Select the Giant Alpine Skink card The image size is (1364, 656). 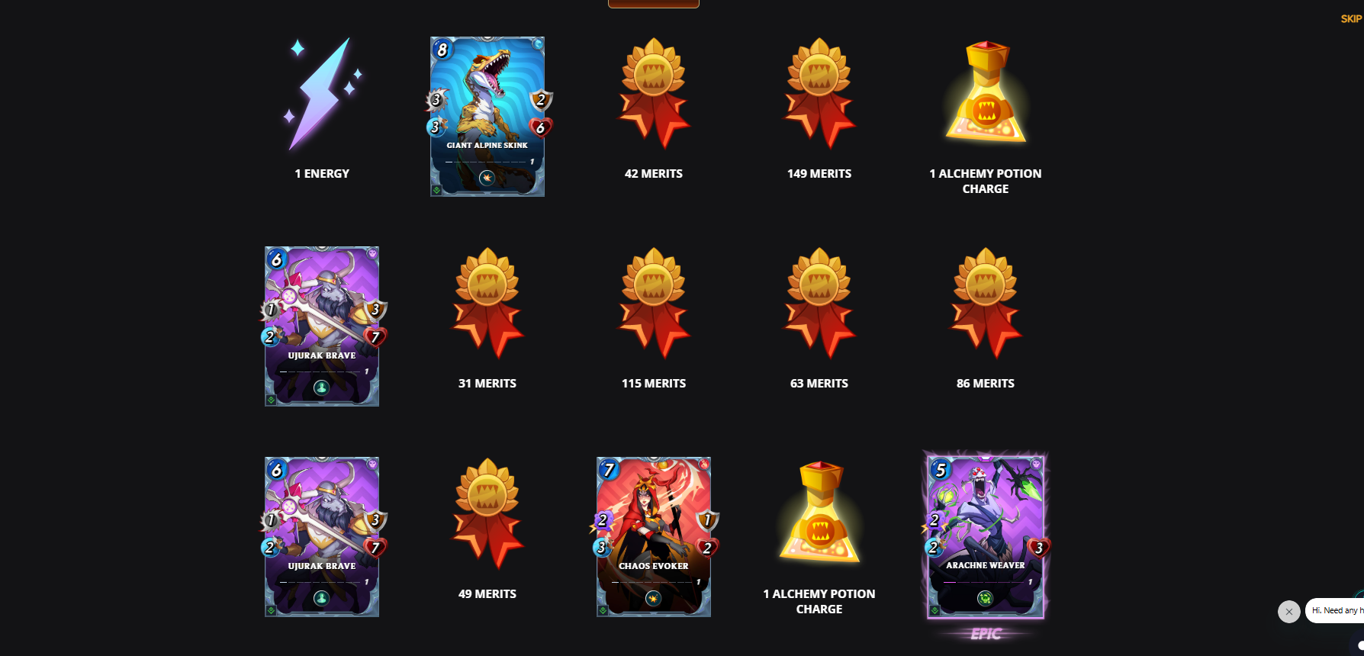tap(487, 116)
